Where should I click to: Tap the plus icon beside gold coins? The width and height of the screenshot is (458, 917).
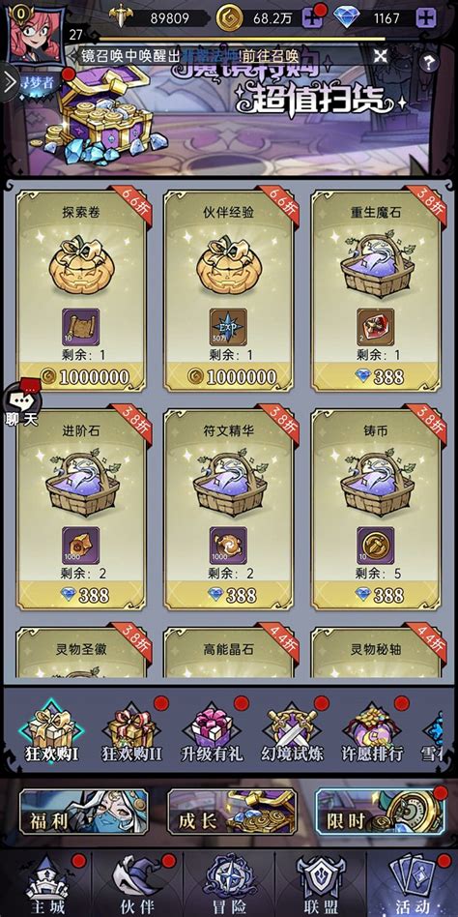pos(312,18)
